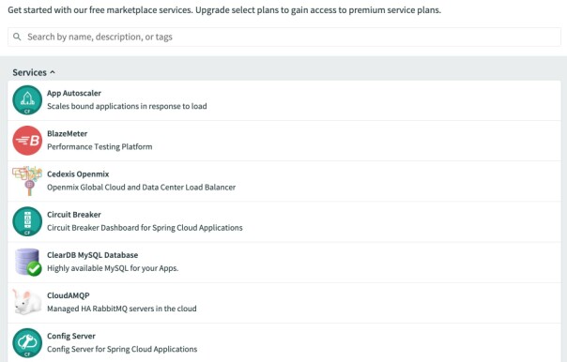Click "Scales bound applications in response to load"

(127, 106)
